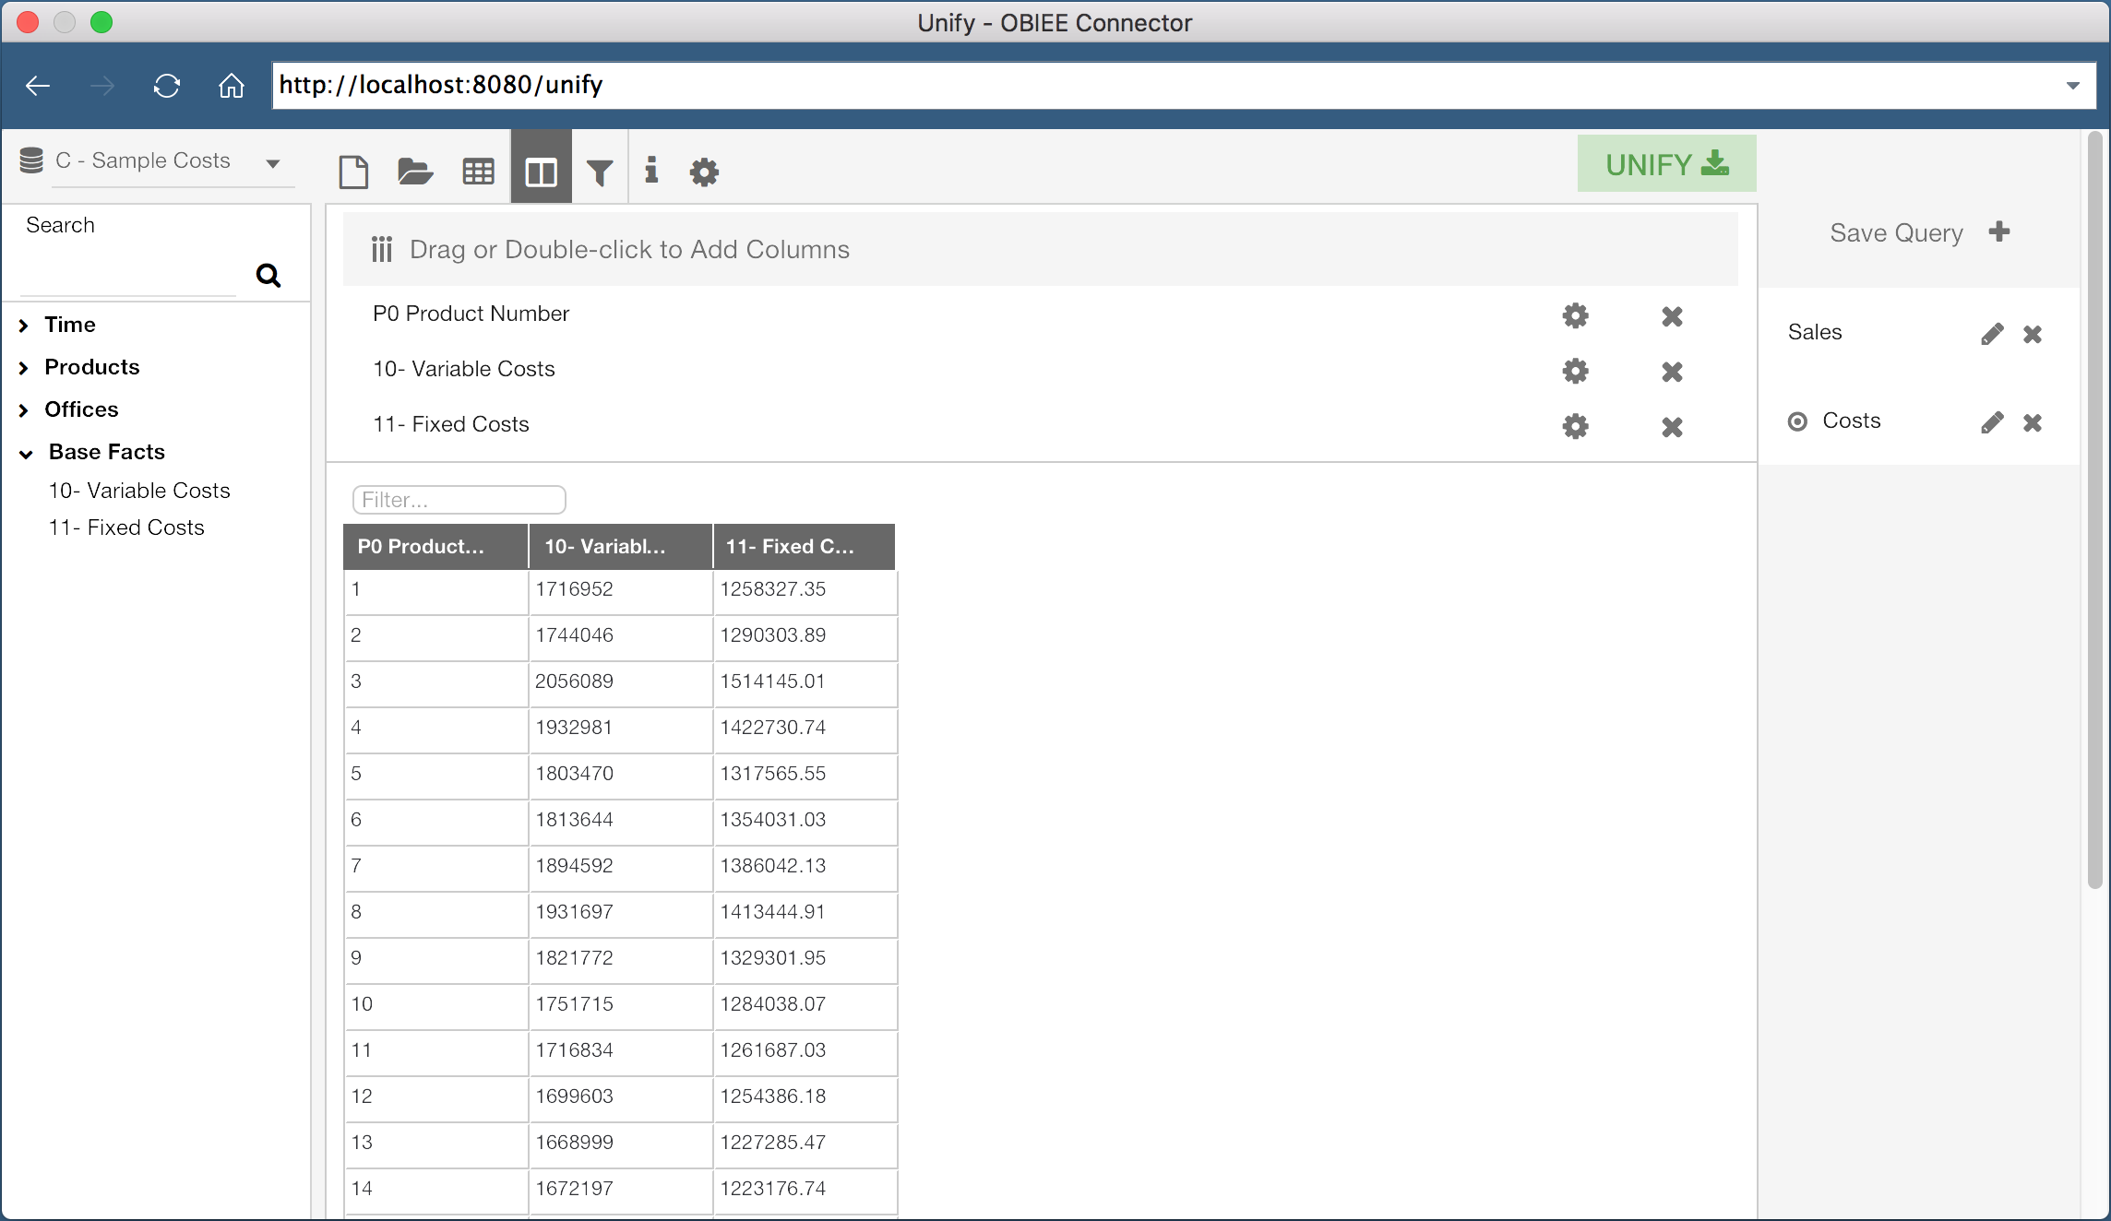Select the Costs query radio button
This screenshot has height=1221, width=2111.
click(x=1797, y=422)
